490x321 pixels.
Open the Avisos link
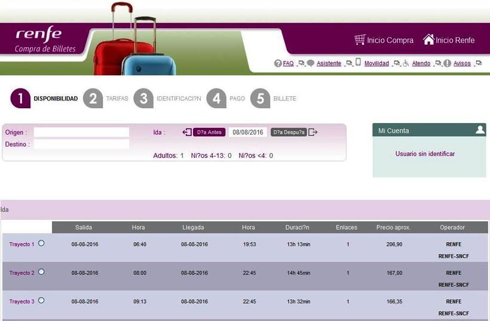(x=462, y=63)
